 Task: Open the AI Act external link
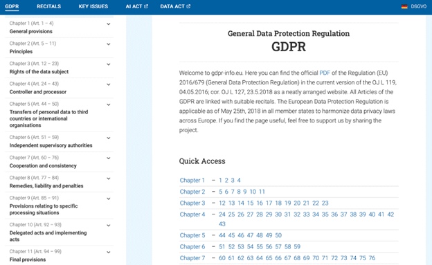pos(136,6)
